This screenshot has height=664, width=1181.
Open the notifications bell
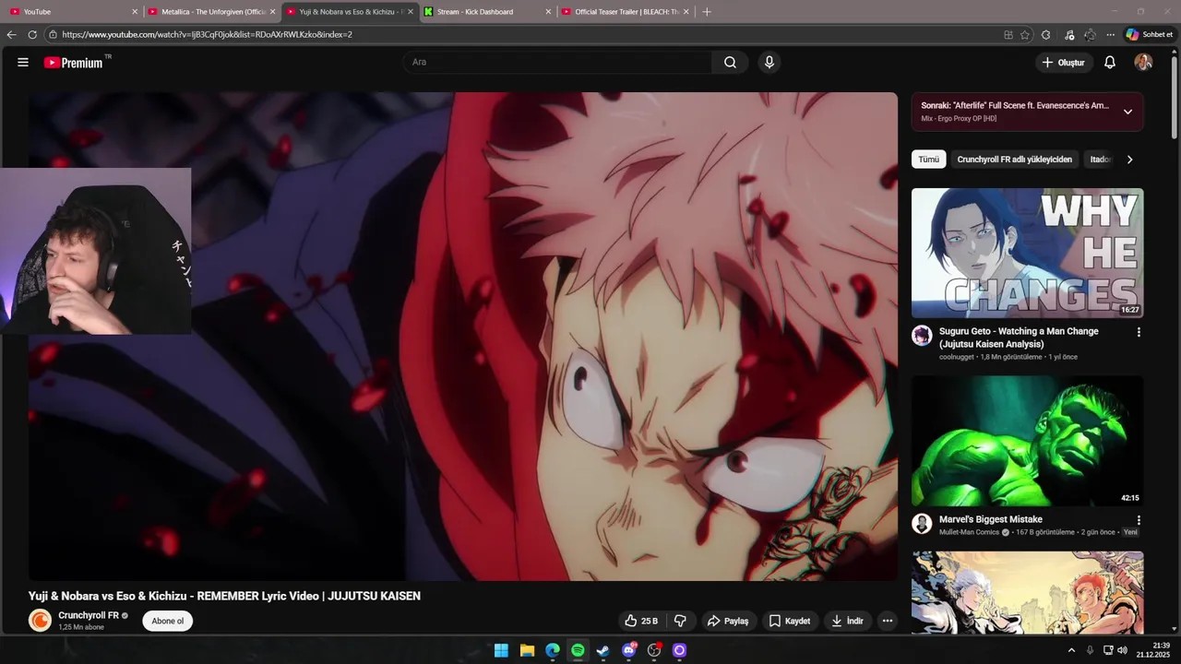[1110, 63]
